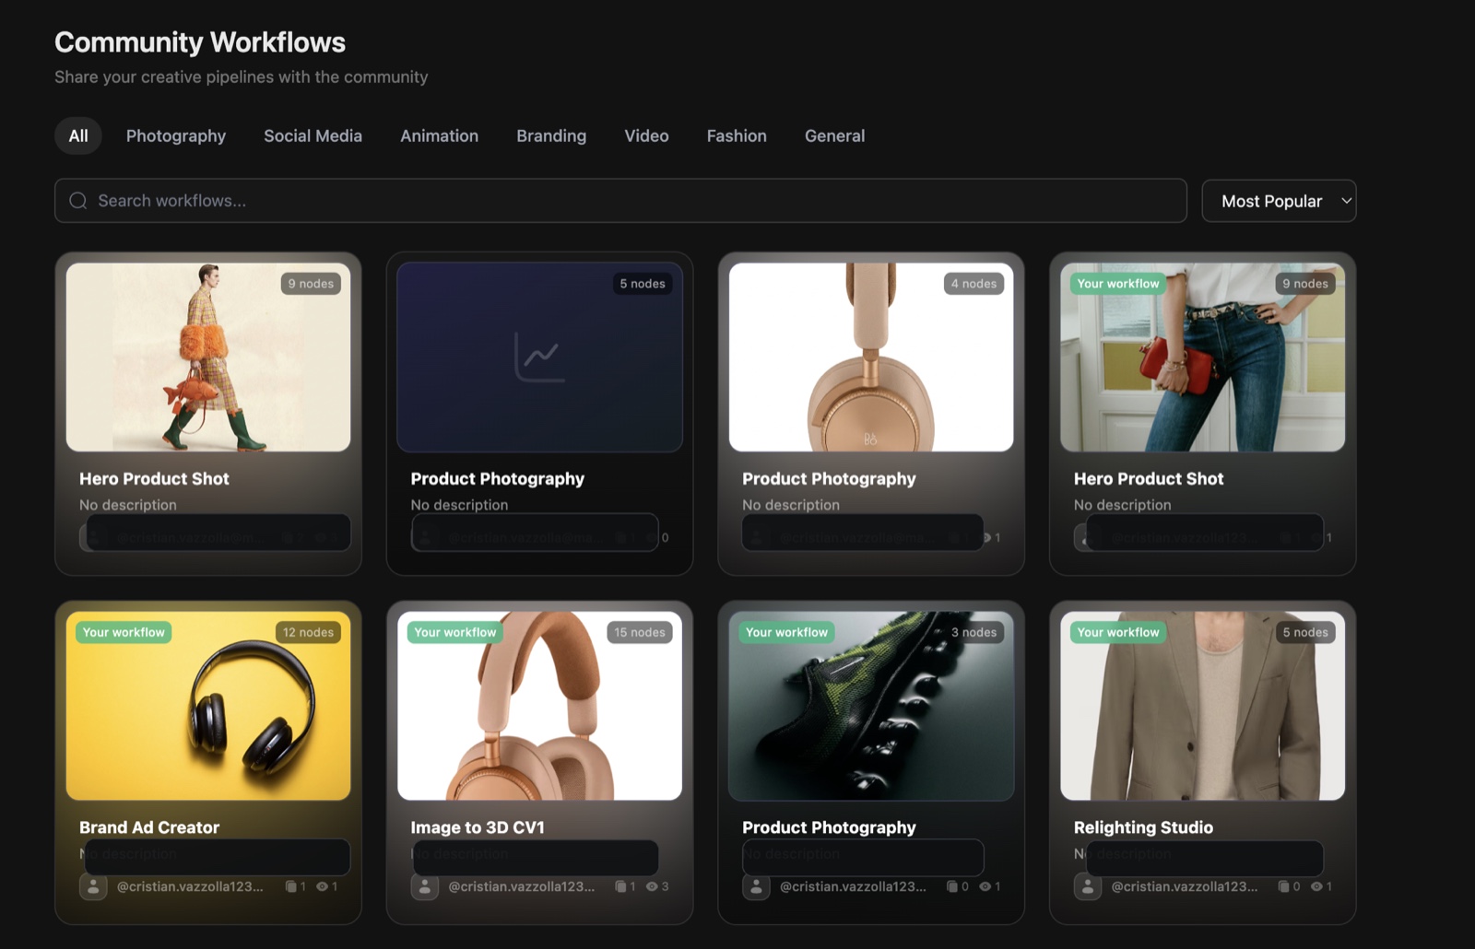
Task: Click the 4 nodes badge
Action: click(x=973, y=284)
